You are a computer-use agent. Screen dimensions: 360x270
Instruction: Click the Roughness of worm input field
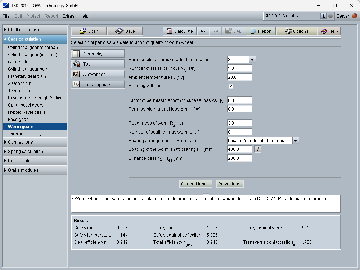[239, 123]
